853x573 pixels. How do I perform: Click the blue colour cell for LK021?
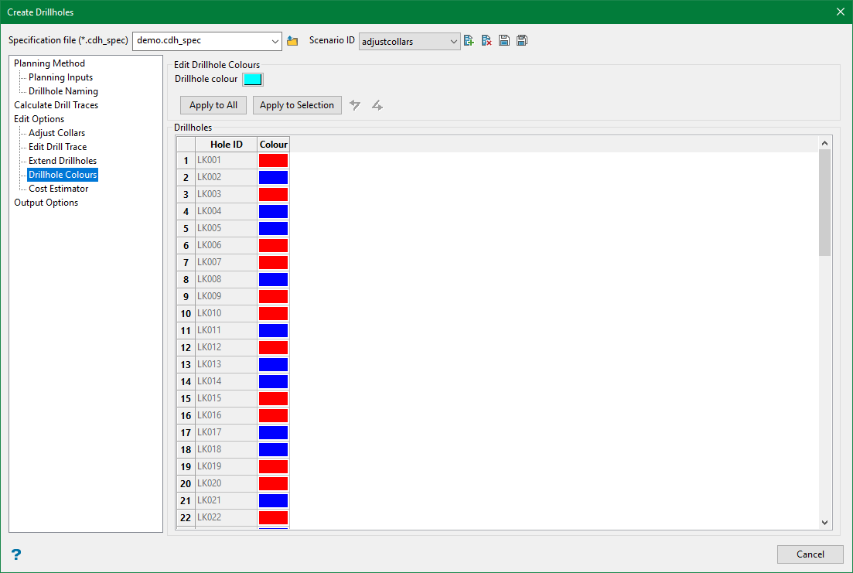coord(273,500)
